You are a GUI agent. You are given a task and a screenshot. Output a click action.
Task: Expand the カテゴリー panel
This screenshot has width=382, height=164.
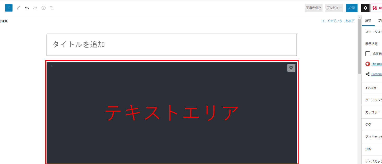[372, 112]
